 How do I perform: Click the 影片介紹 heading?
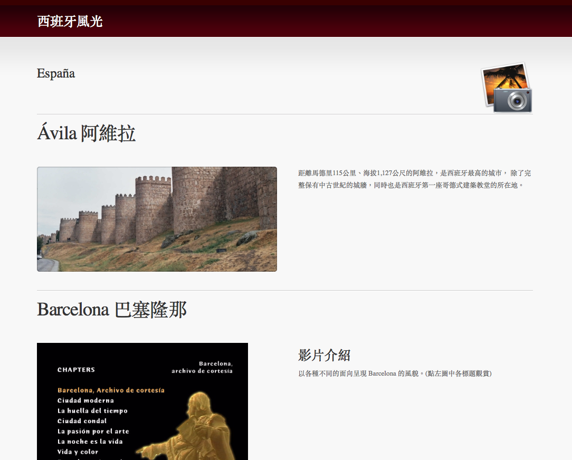tap(324, 355)
